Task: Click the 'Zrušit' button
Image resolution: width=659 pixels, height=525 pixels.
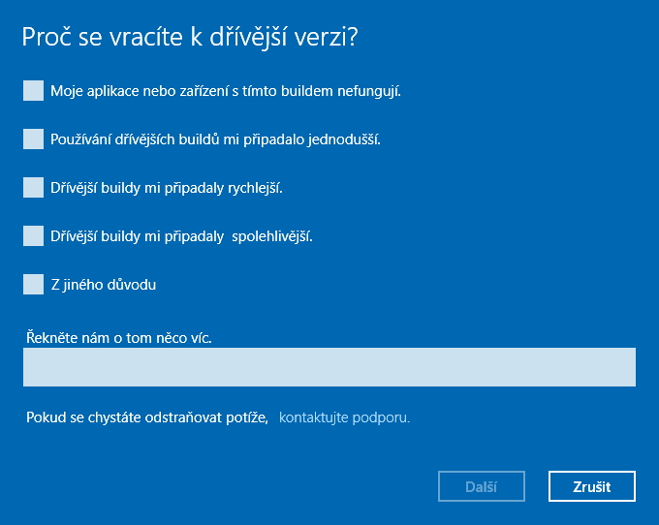Action: click(x=591, y=486)
